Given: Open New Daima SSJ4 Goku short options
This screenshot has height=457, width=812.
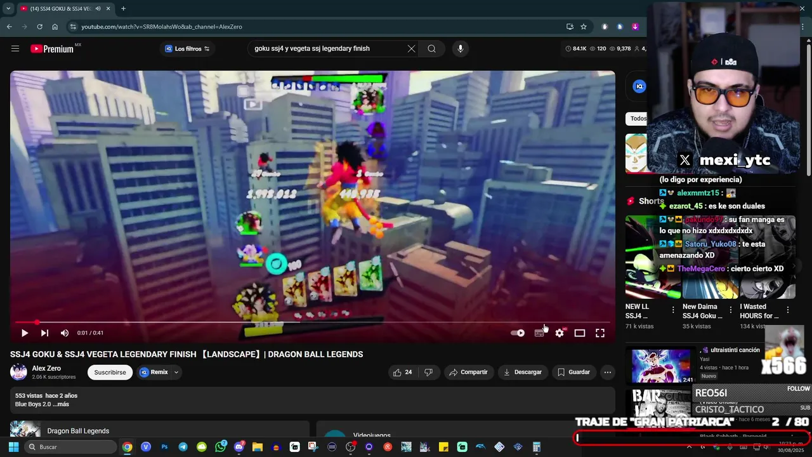Looking at the screenshot, I should tap(731, 310).
